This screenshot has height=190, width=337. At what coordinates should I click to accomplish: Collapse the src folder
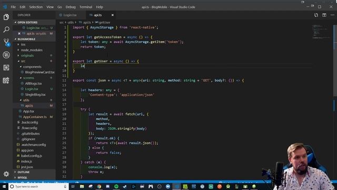tap(23, 61)
